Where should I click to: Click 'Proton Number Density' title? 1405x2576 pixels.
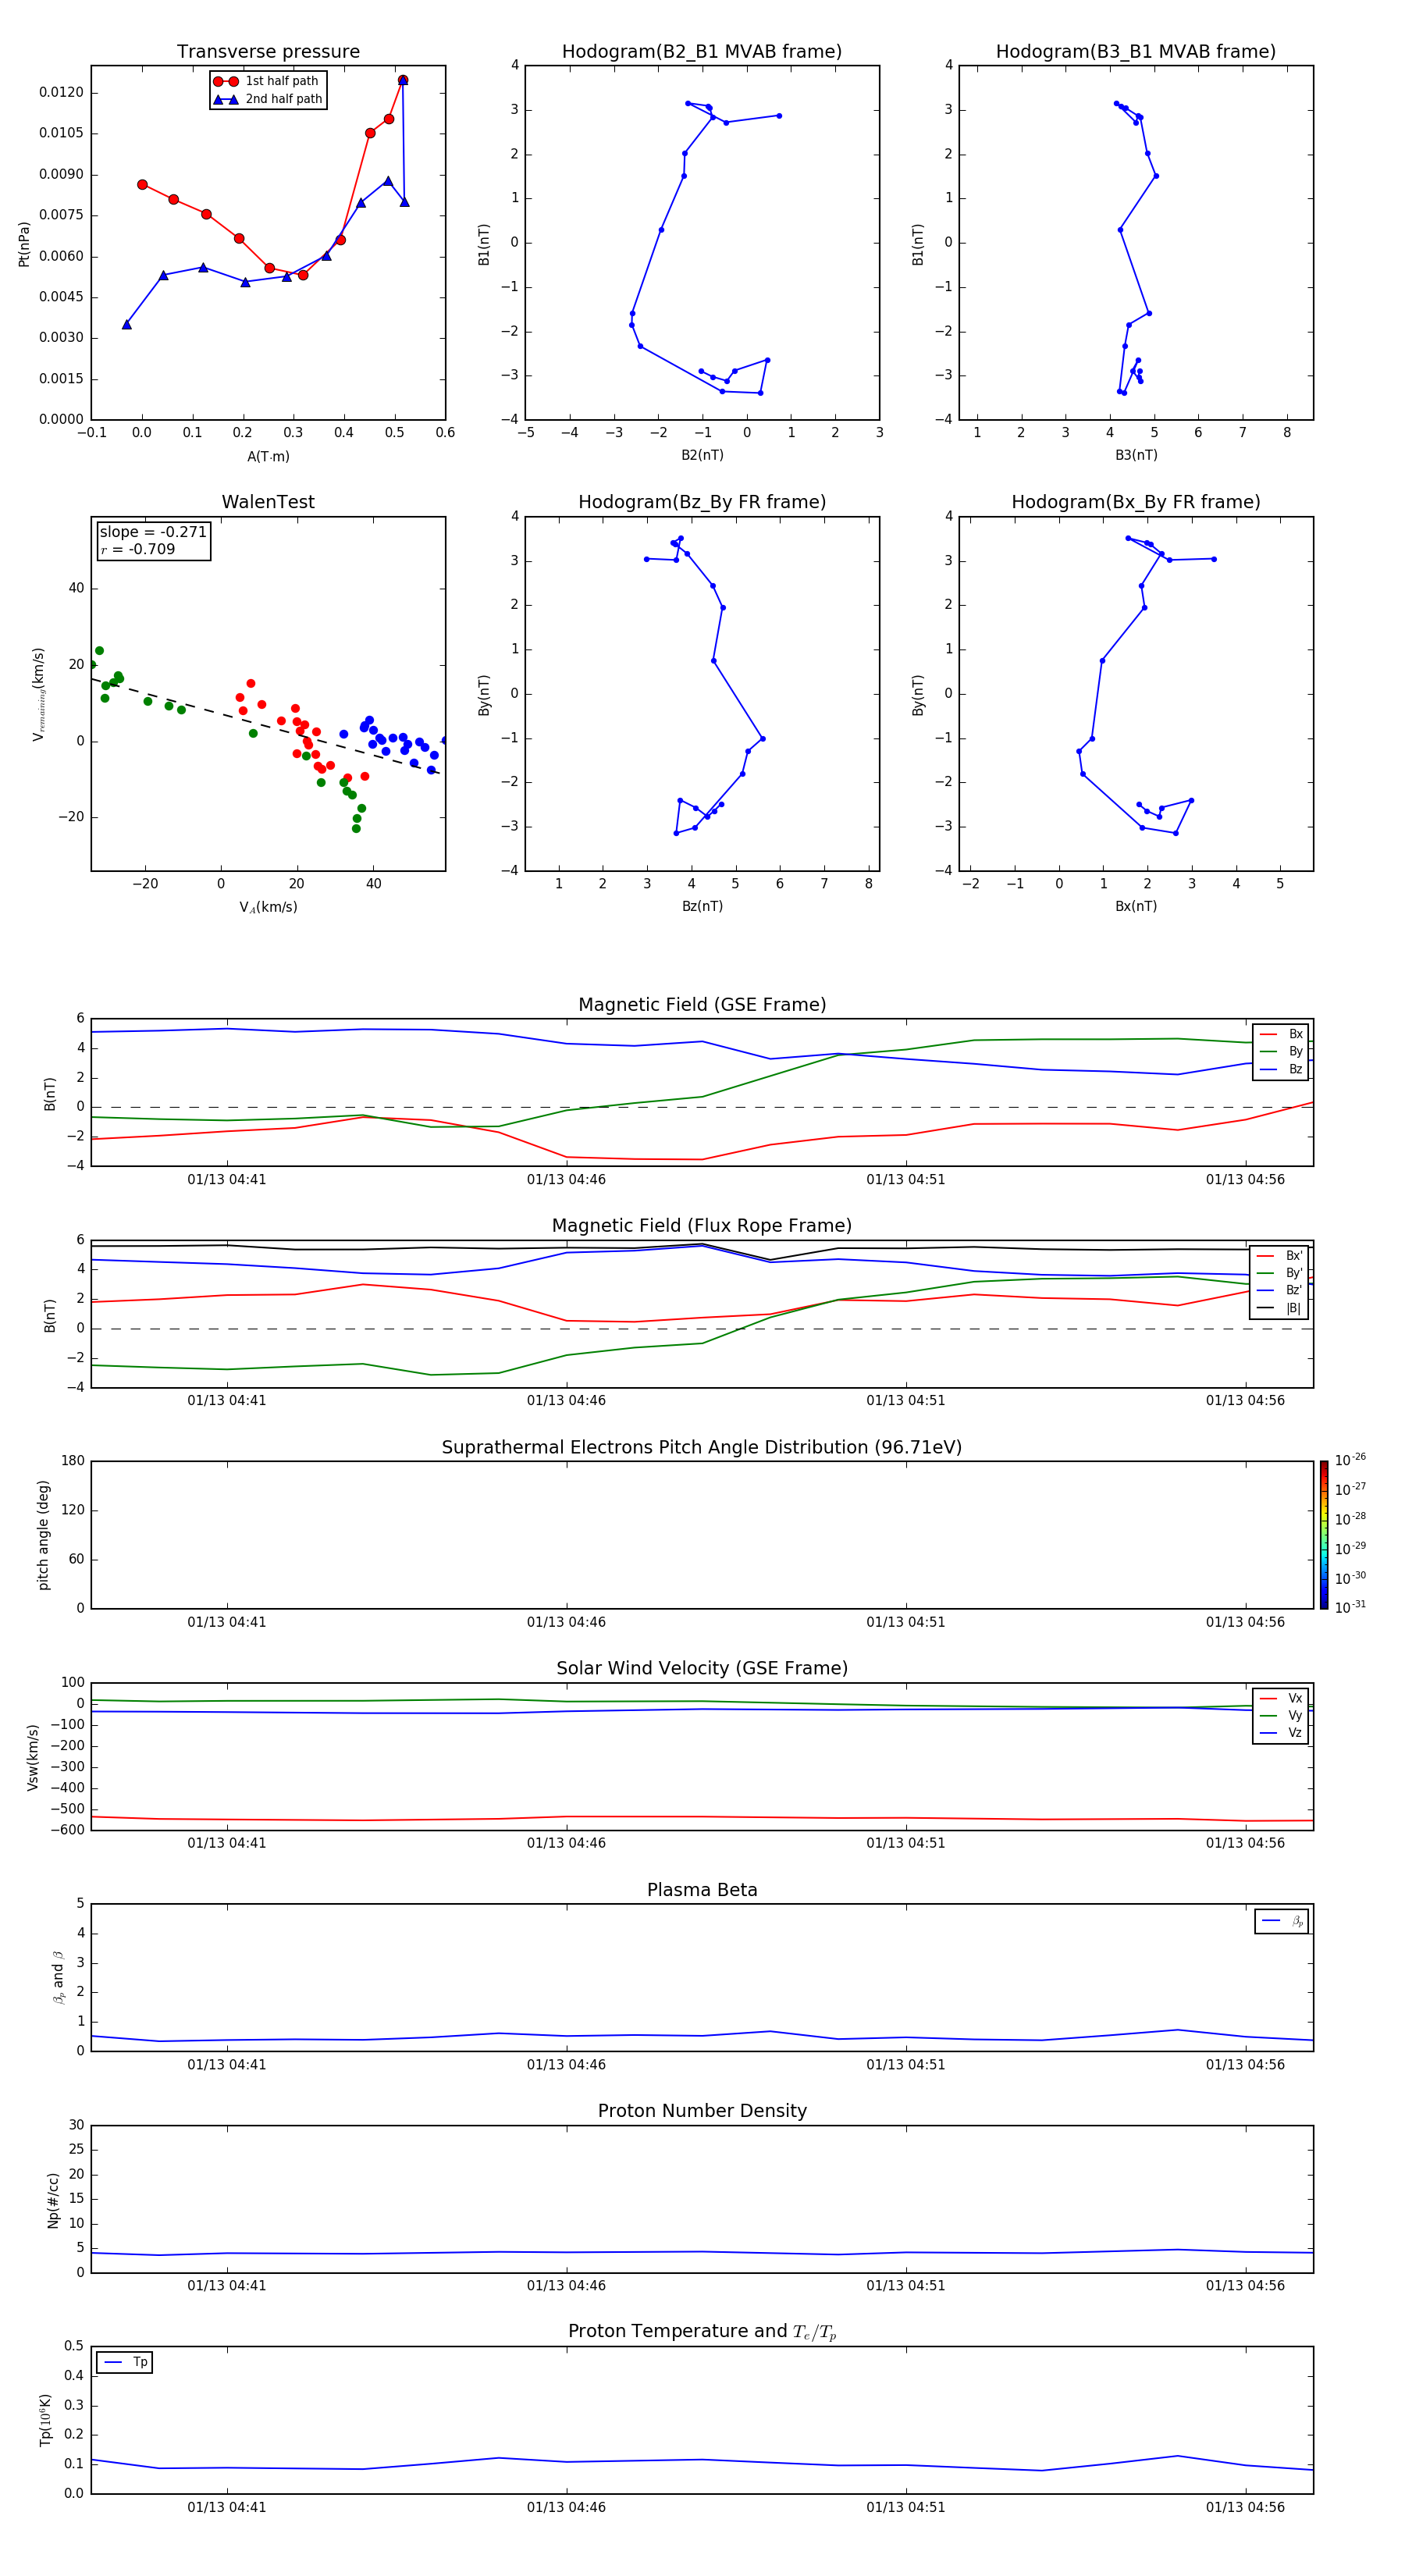click(702, 2111)
